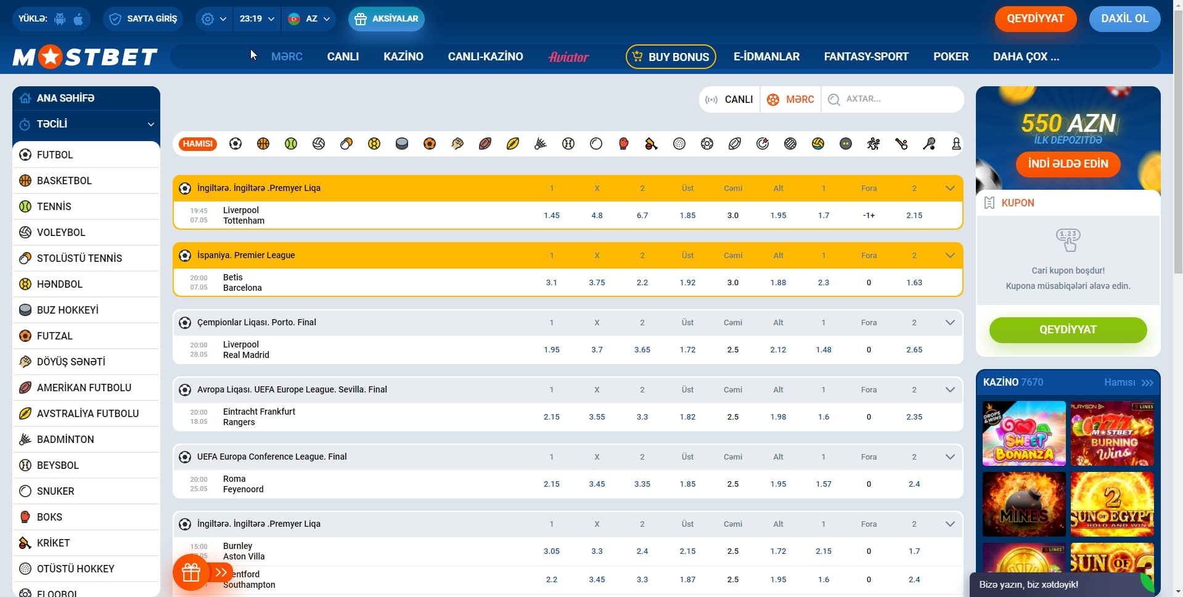Go to the CANLI tab in main navigation
1183x597 pixels.
[x=343, y=57]
